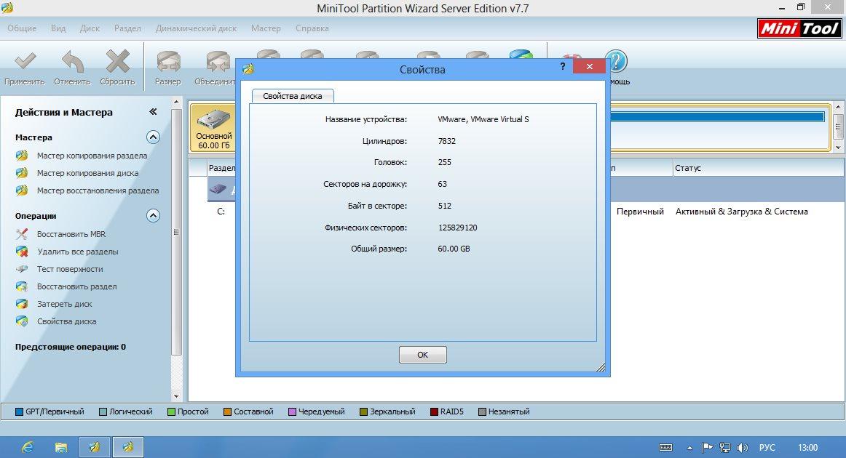The height and width of the screenshot is (458, 846).
Task: Click sidebar scrollbar down arrow
Action: [x=176, y=396]
